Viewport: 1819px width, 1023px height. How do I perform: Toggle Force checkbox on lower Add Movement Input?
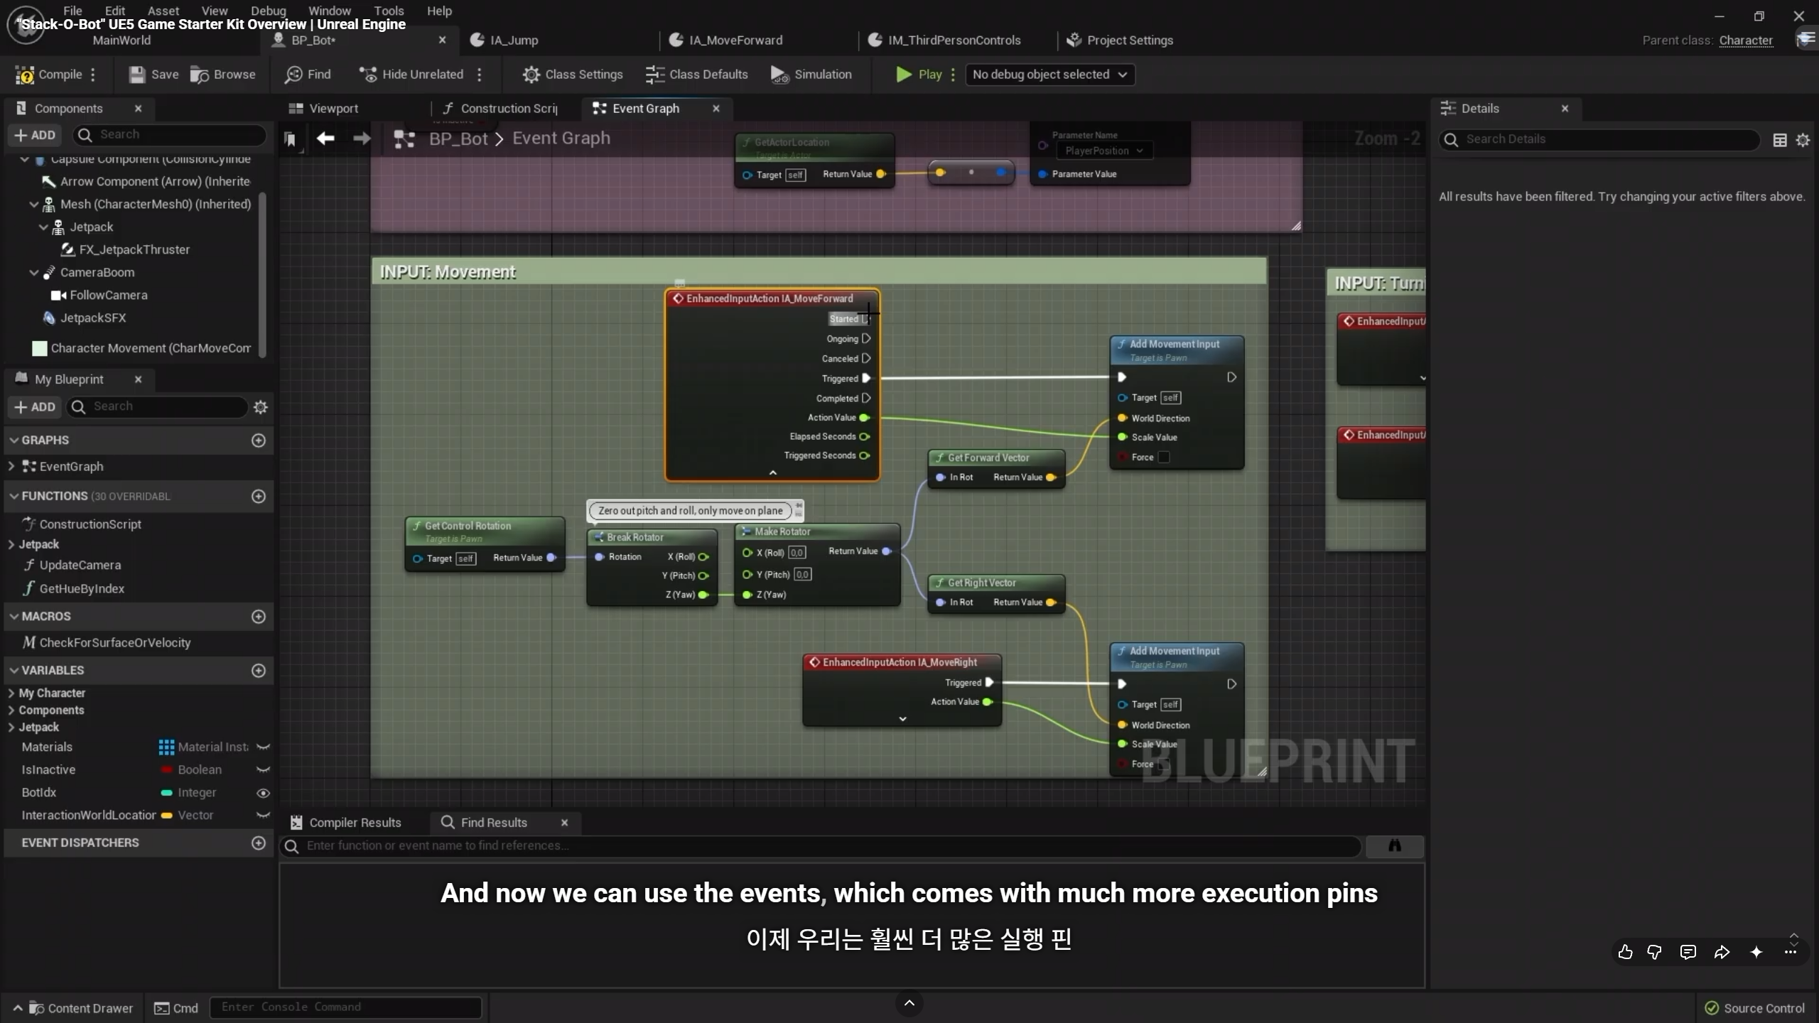click(1164, 764)
